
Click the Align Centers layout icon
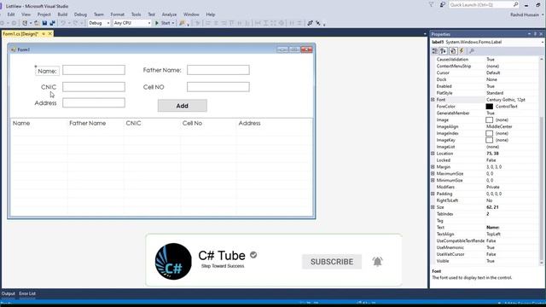click(x=216, y=23)
